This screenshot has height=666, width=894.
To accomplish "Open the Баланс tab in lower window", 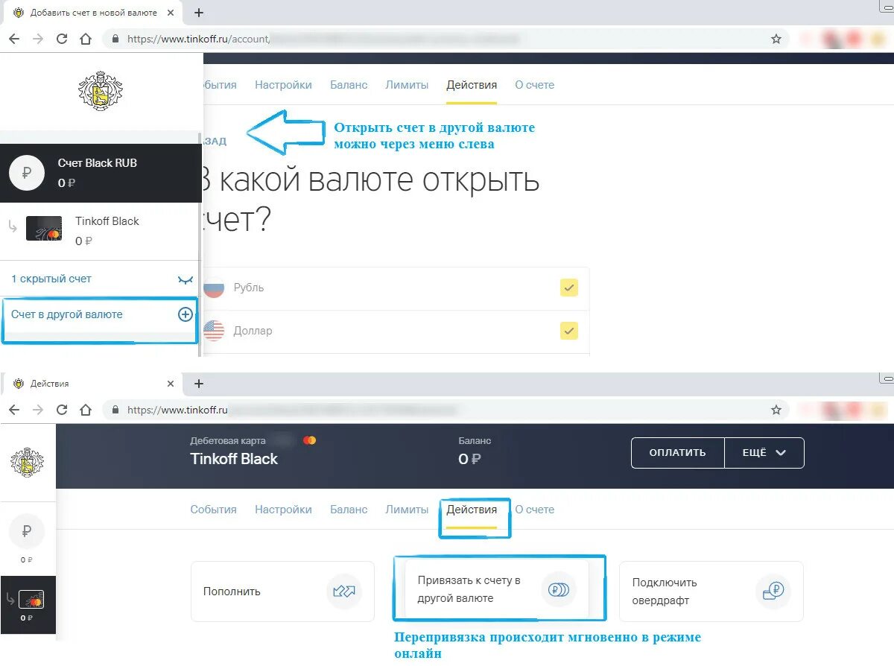I will [349, 510].
